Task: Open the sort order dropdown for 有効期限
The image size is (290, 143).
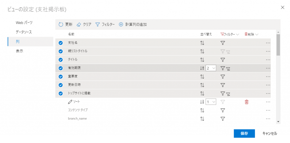Action: click(211, 68)
